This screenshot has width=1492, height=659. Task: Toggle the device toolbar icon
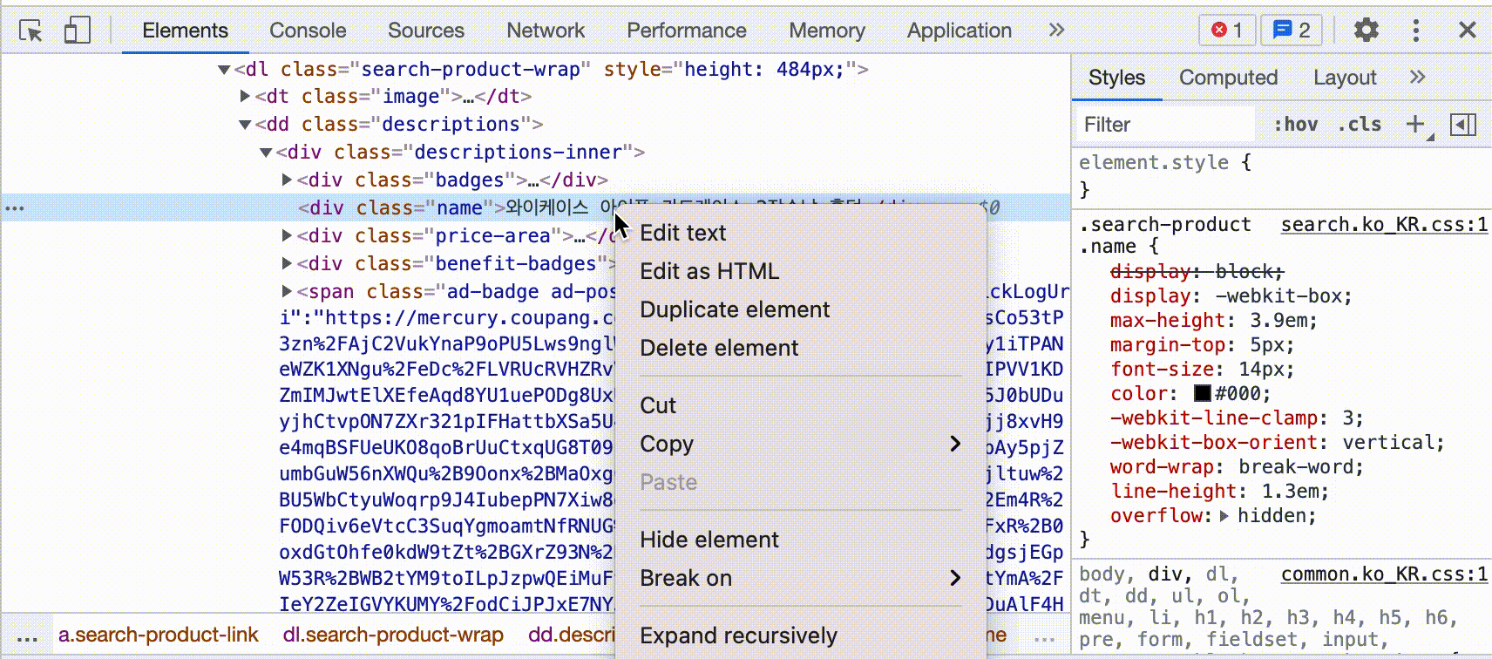(77, 31)
